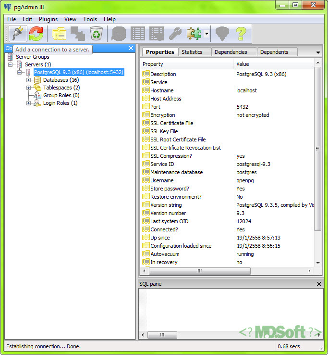Click the Group Roles icon

[x=37, y=95]
